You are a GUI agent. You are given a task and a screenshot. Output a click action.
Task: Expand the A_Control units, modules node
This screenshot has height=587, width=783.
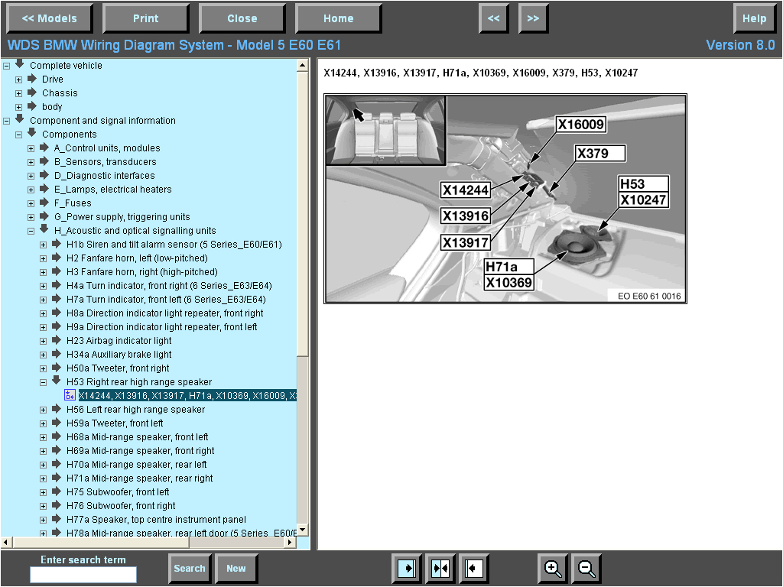(x=31, y=148)
